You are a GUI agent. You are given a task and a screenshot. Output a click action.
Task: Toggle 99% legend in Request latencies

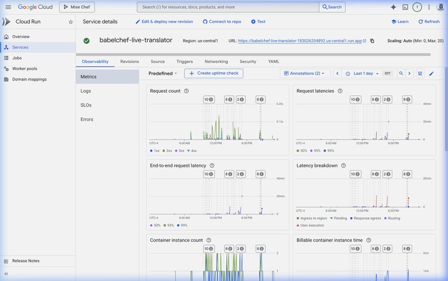point(329,150)
